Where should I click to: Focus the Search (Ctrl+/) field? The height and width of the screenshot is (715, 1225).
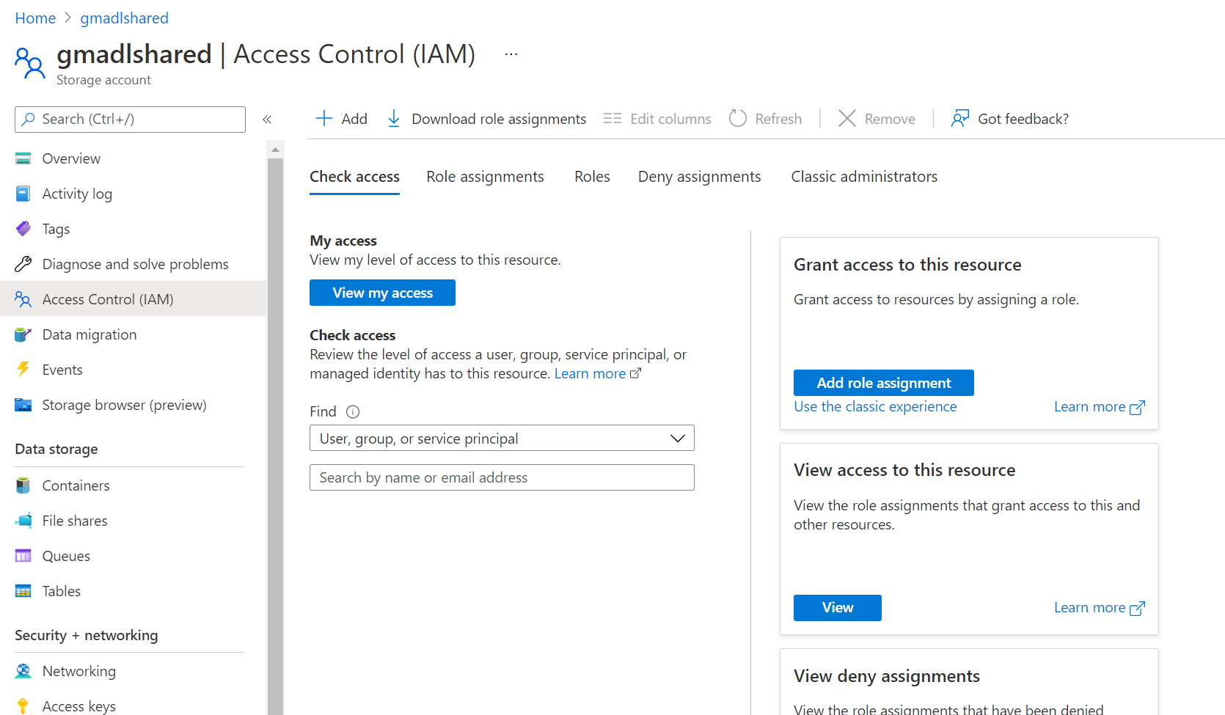coord(130,120)
